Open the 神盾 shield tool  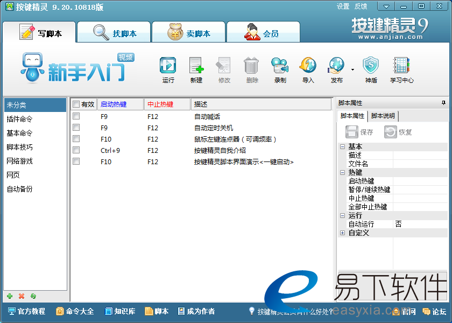[371, 65]
